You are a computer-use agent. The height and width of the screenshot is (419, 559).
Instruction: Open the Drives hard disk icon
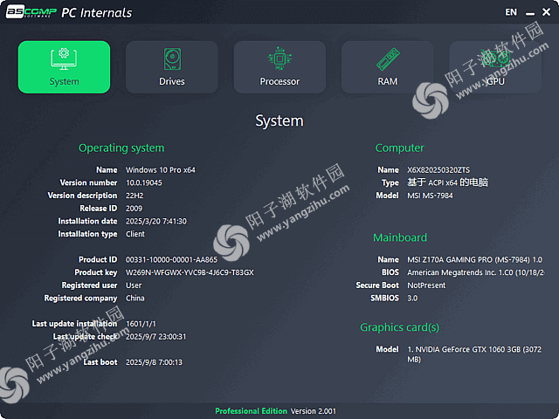pos(172,58)
